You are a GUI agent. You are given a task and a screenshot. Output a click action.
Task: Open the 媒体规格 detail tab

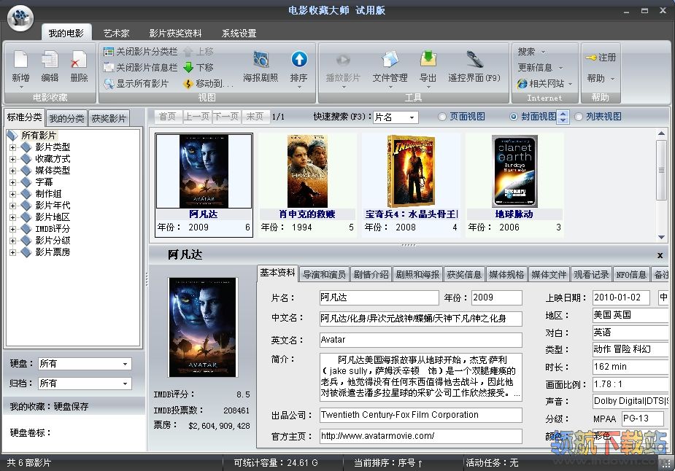pos(506,274)
